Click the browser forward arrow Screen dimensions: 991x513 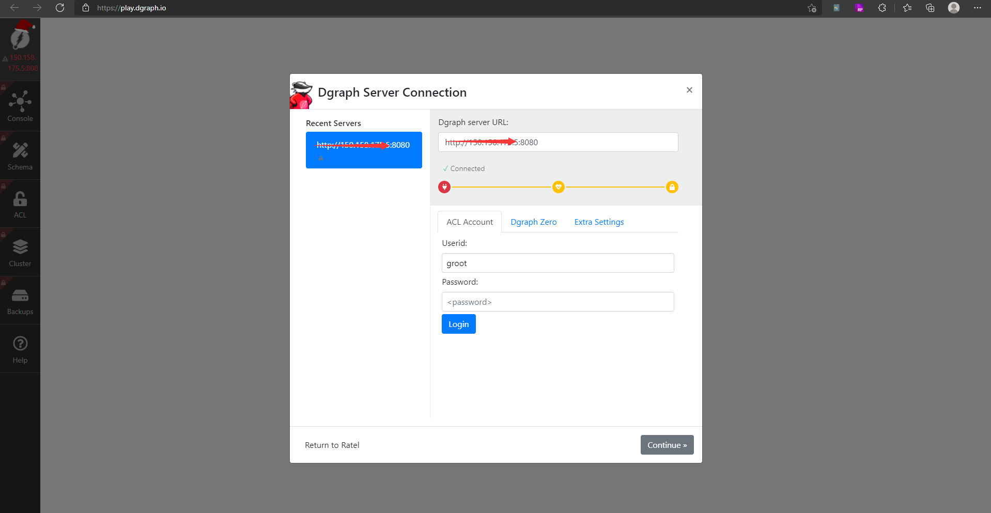(37, 8)
